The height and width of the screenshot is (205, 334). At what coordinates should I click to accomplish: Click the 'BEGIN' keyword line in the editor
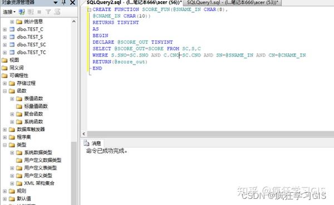pyautogui.click(x=100, y=36)
